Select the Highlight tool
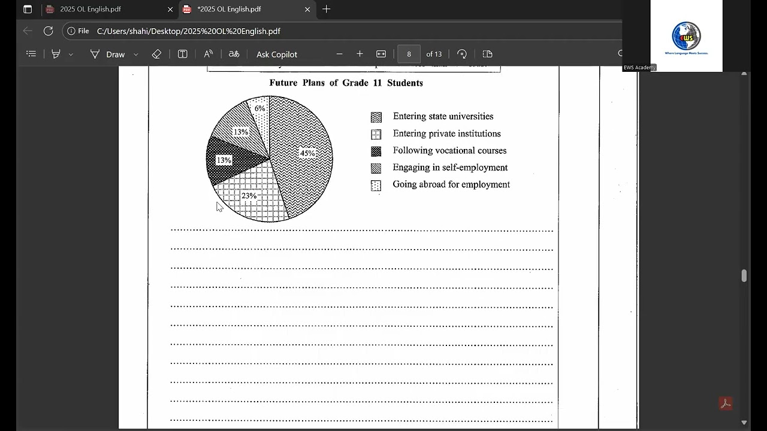 pyautogui.click(x=56, y=54)
